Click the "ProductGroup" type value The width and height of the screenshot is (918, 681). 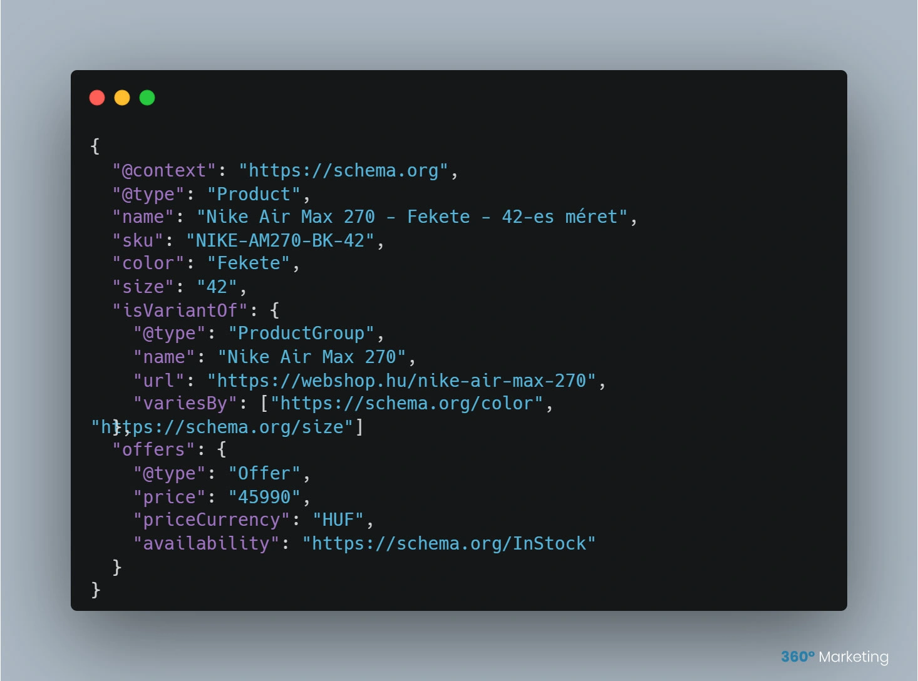302,334
